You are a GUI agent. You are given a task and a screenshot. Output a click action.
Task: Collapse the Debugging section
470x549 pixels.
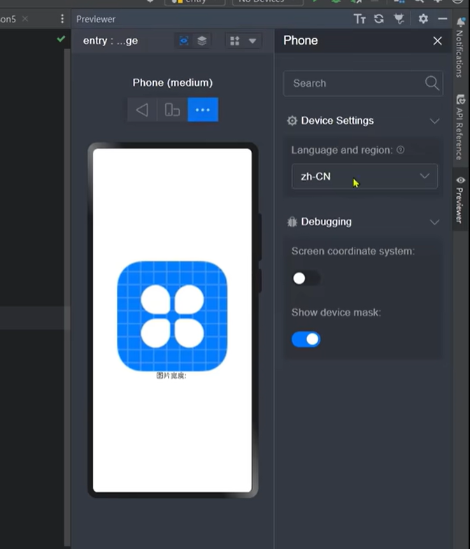coord(434,222)
